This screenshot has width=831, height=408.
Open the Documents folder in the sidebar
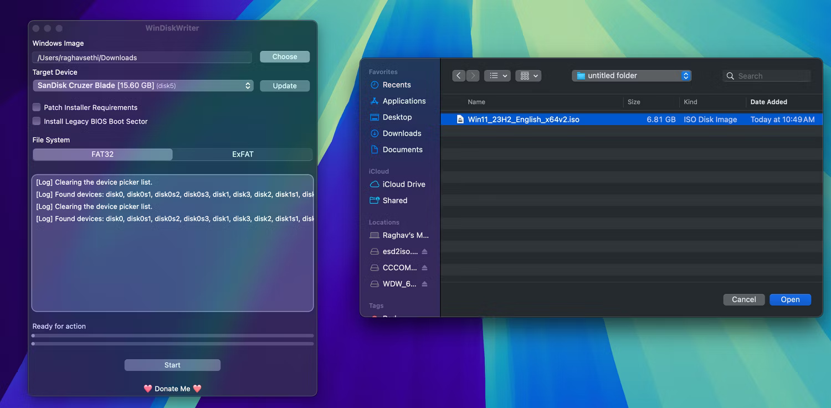(402, 149)
